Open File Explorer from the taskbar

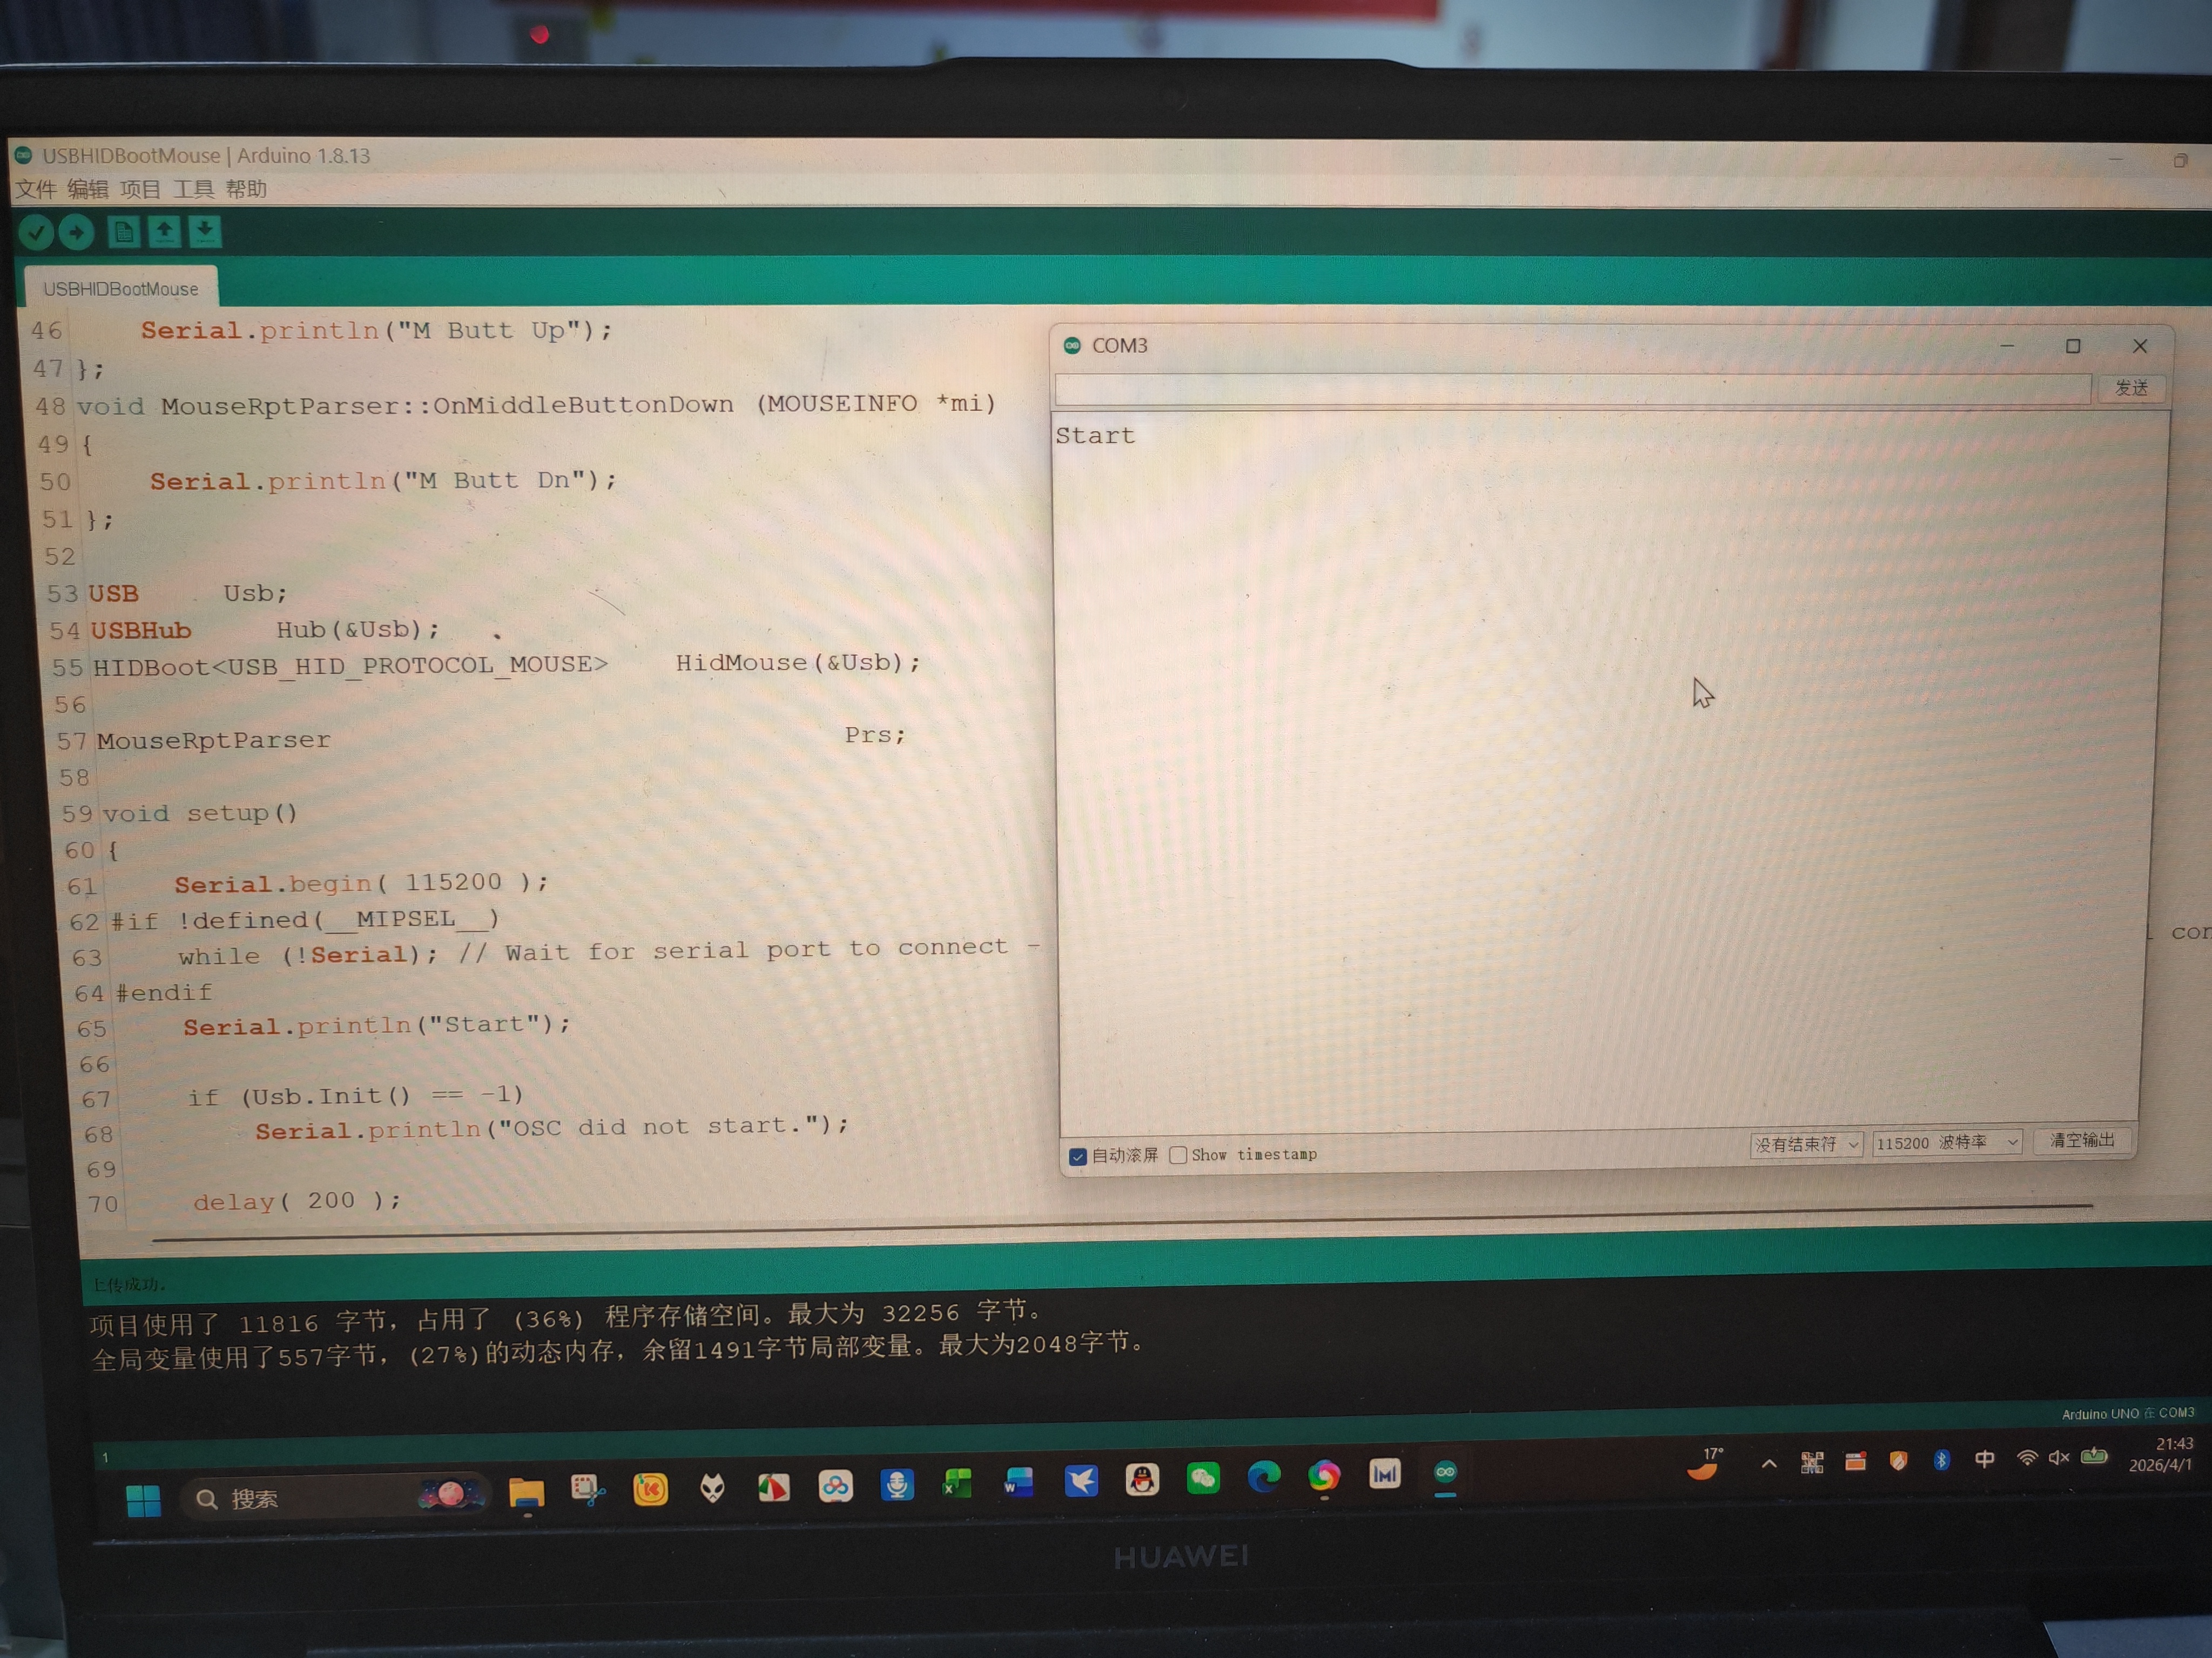pos(526,1493)
